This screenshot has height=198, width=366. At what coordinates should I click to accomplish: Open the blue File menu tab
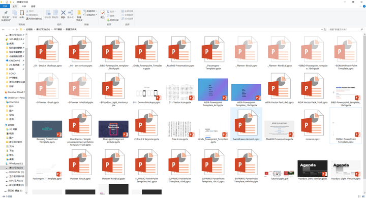pyautogui.click(x=5, y=6)
